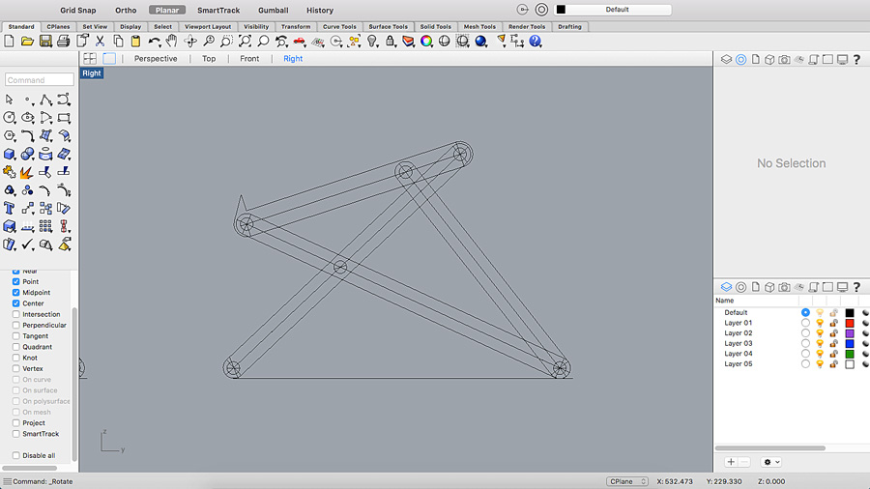
Task: Click the Command input field
Action: 40,80
